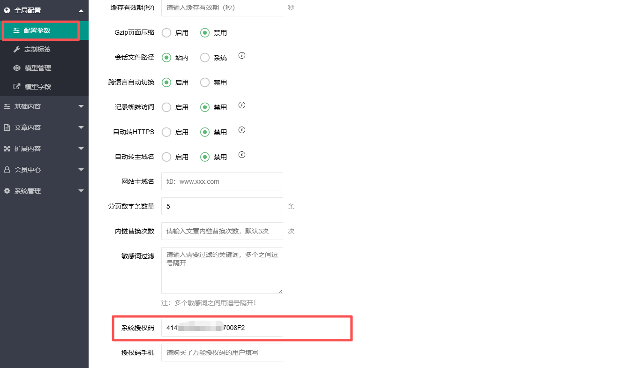
Task: Collapse the 全局配置 menu arrow
Action: (x=81, y=10)
